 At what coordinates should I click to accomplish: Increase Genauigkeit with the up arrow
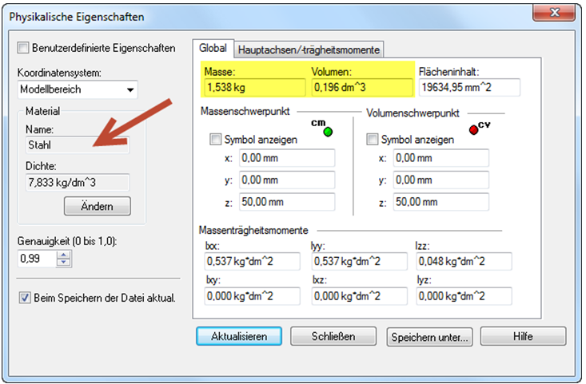[x=64, y=254]
